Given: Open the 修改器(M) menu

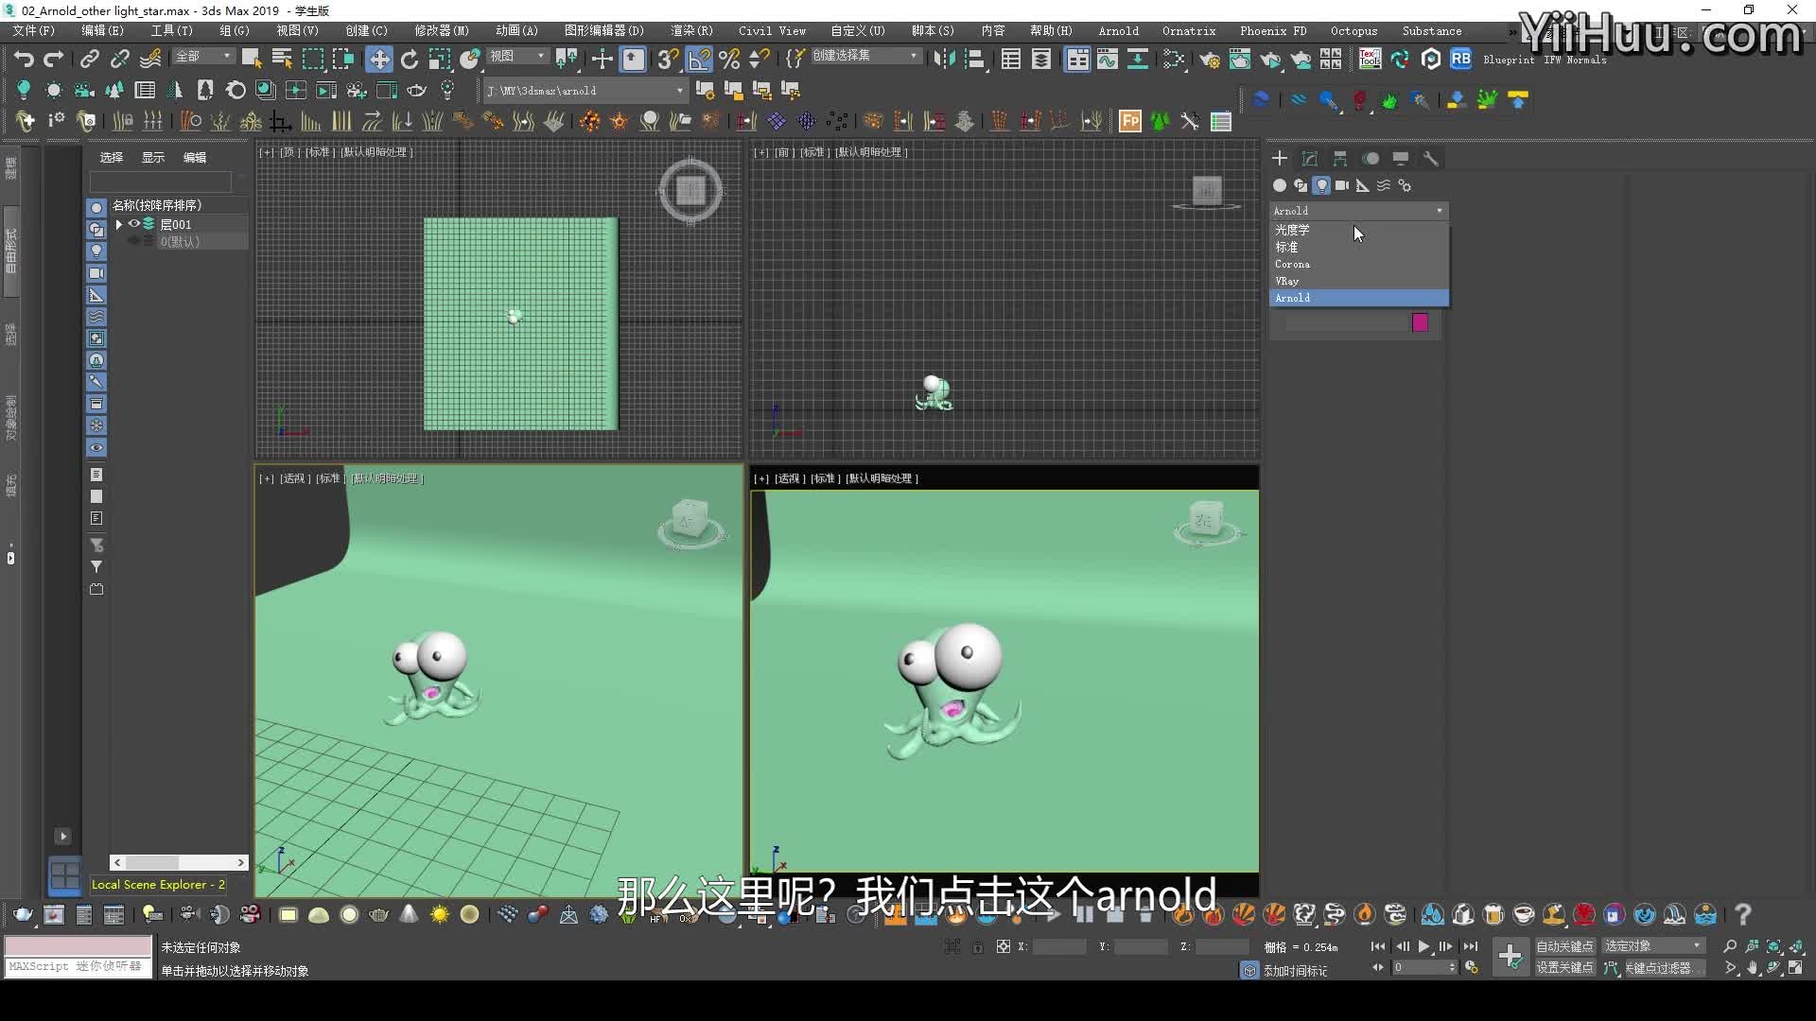Looking at the screenshot, I should point(442,31).
